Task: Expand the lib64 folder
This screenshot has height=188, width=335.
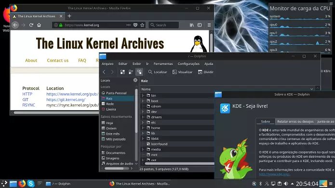Action: tap(143, 138)
